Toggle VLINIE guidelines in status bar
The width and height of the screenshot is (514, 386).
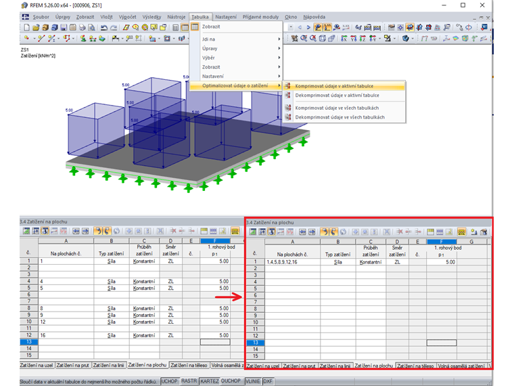pyautogui.click(x=253, y=381)
